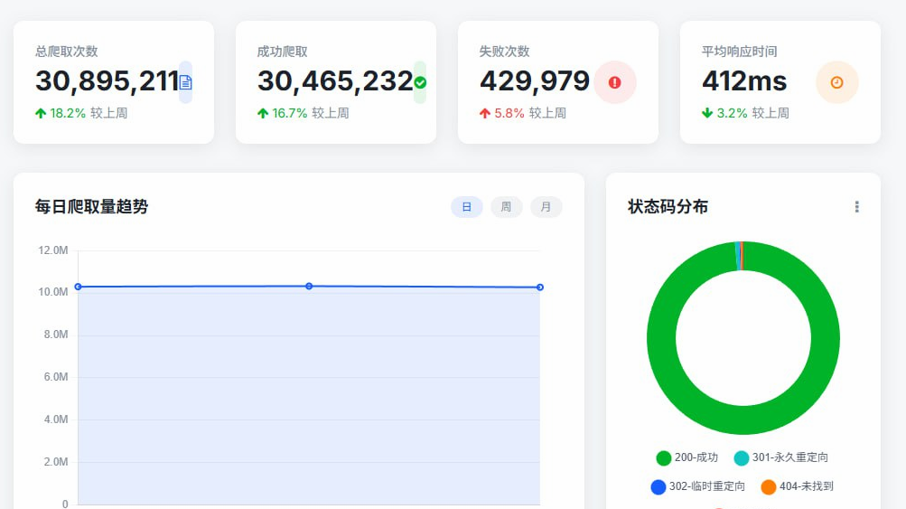
Task: Click the 每日爬取量趋势 chart title
Action: tap(91, 207)
